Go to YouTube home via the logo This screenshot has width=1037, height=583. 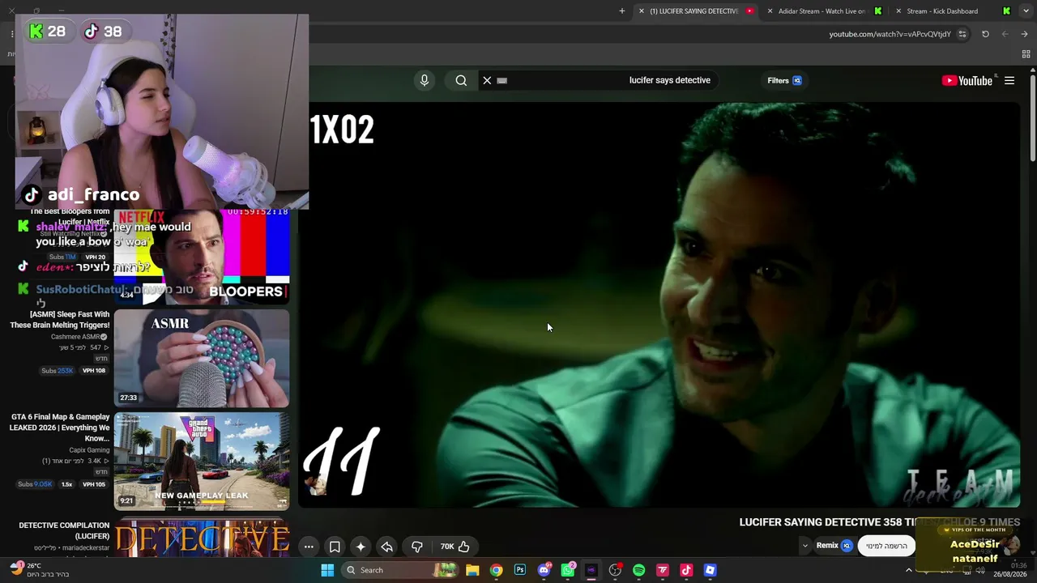(967, 80)
